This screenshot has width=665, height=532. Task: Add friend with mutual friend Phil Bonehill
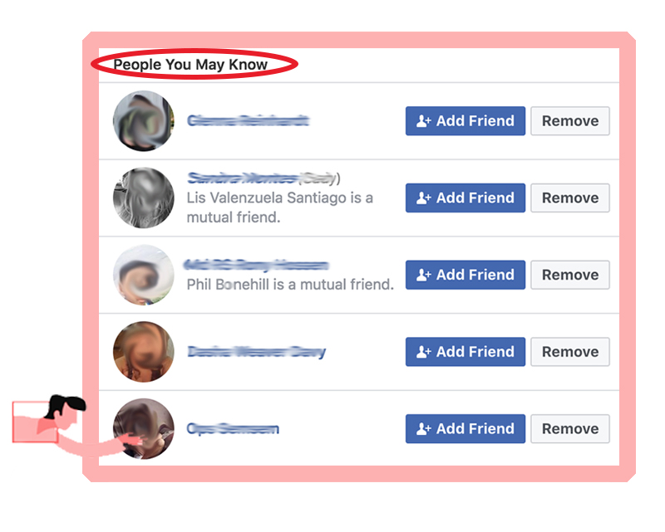coord(465,275)
